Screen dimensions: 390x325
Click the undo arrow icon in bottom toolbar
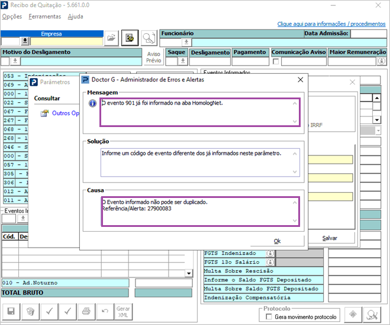pyautogui.click(x=105, y=311)
